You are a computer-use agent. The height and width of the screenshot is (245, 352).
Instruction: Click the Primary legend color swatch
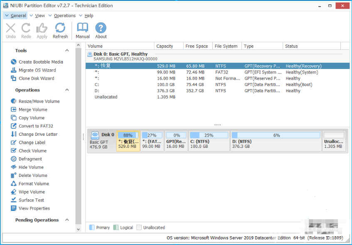click(92, 228)
